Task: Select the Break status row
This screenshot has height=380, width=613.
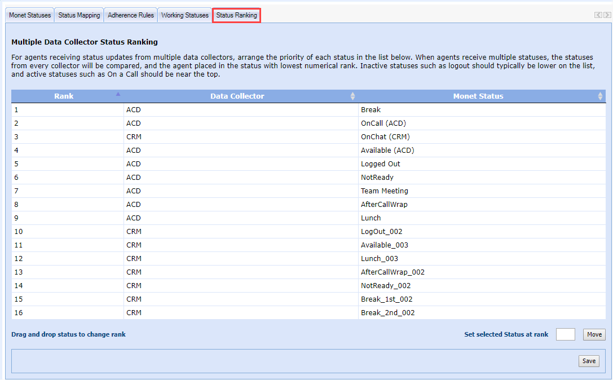Action: [x=371, y=110]
